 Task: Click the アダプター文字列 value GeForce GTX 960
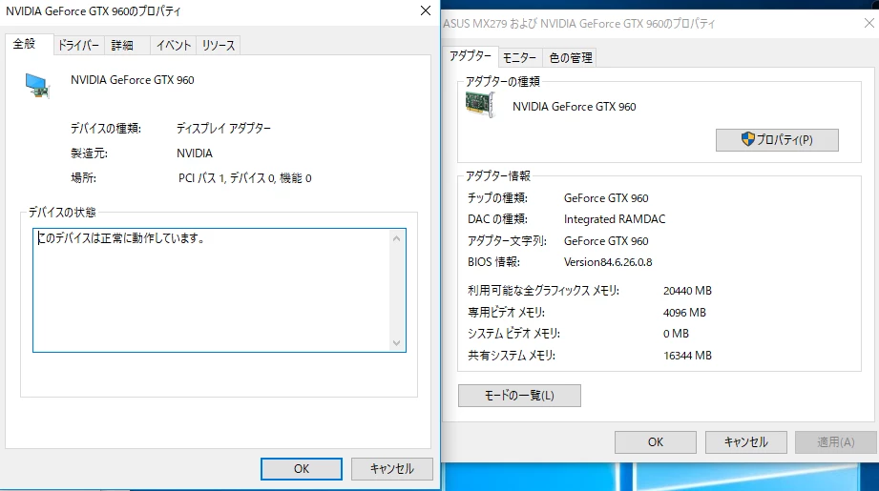pos(606,241)
